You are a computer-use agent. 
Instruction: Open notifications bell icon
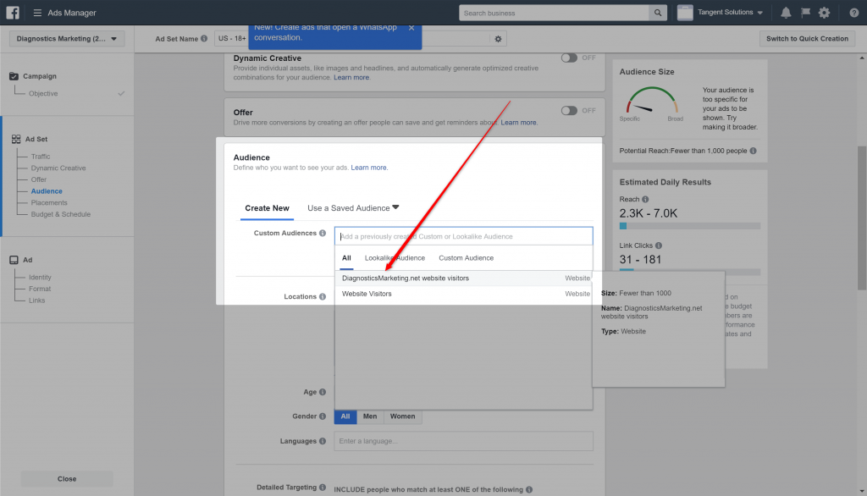click(x=786, y=13)
